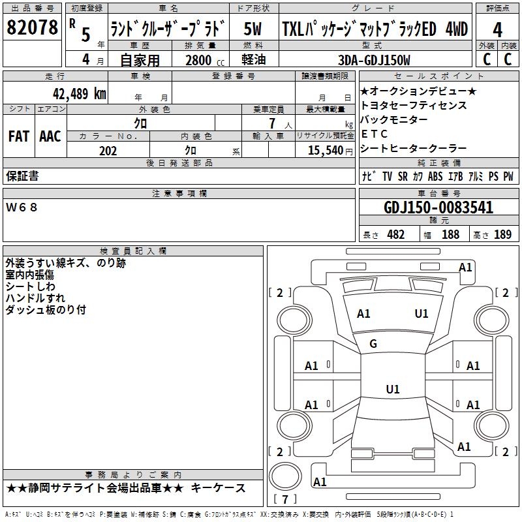Click the W68 note in remarks box
This screenshot has width=522, height=522.
click(x=22, y=207)
